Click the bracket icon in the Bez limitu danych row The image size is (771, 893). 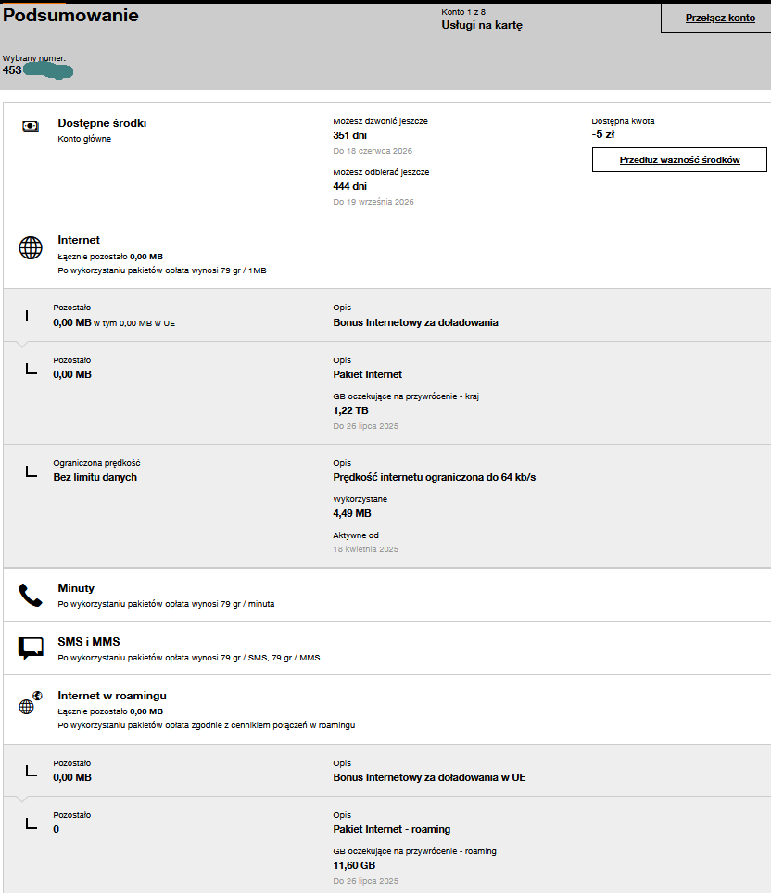32,472
